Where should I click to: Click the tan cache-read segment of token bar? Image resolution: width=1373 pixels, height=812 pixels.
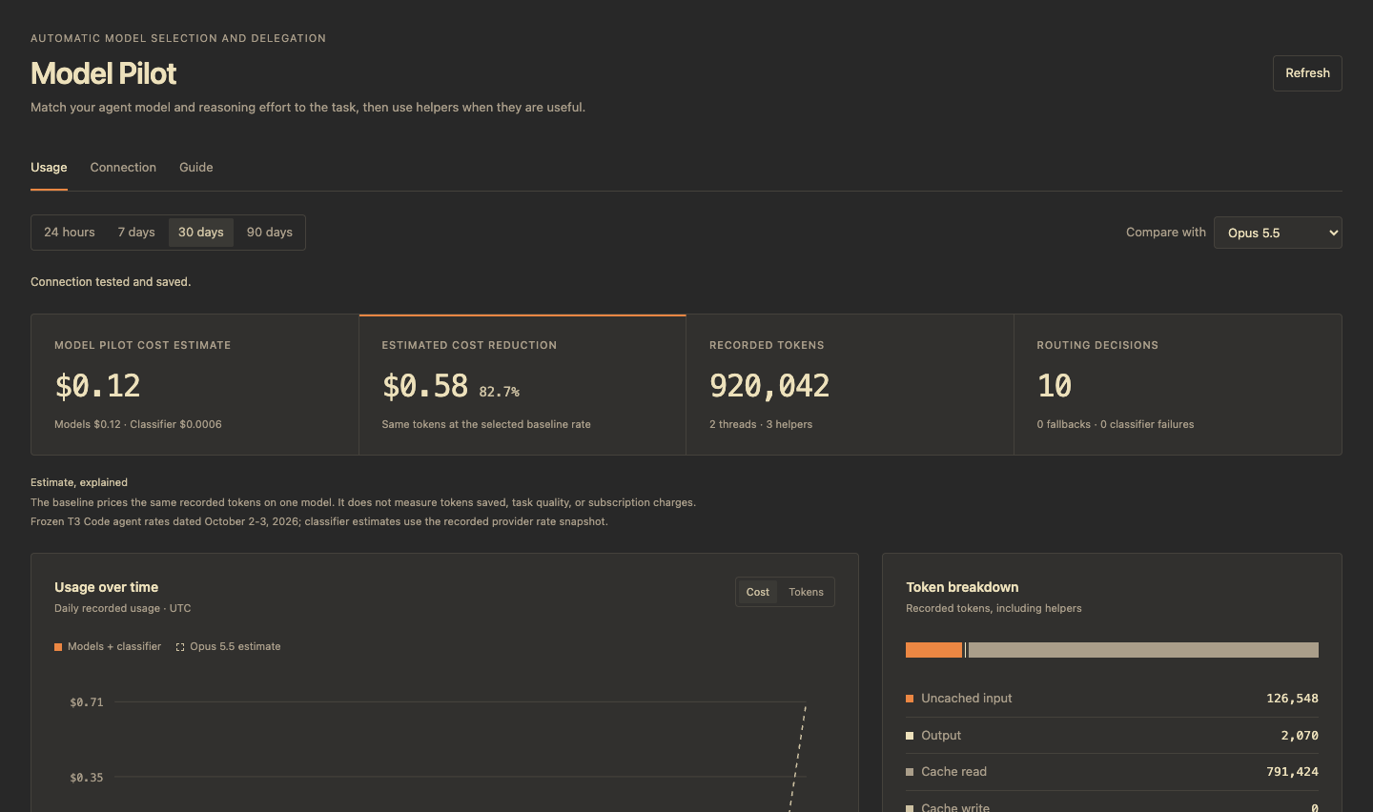click(x=1143, y=650)
